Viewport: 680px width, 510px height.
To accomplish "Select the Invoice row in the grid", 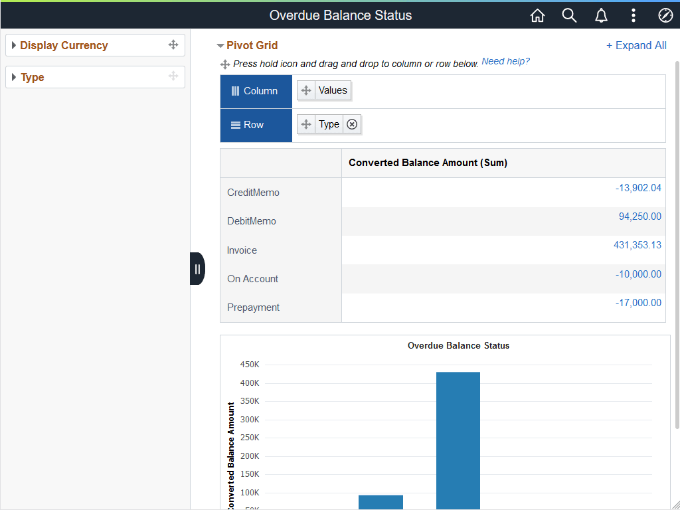I will 242,250.
